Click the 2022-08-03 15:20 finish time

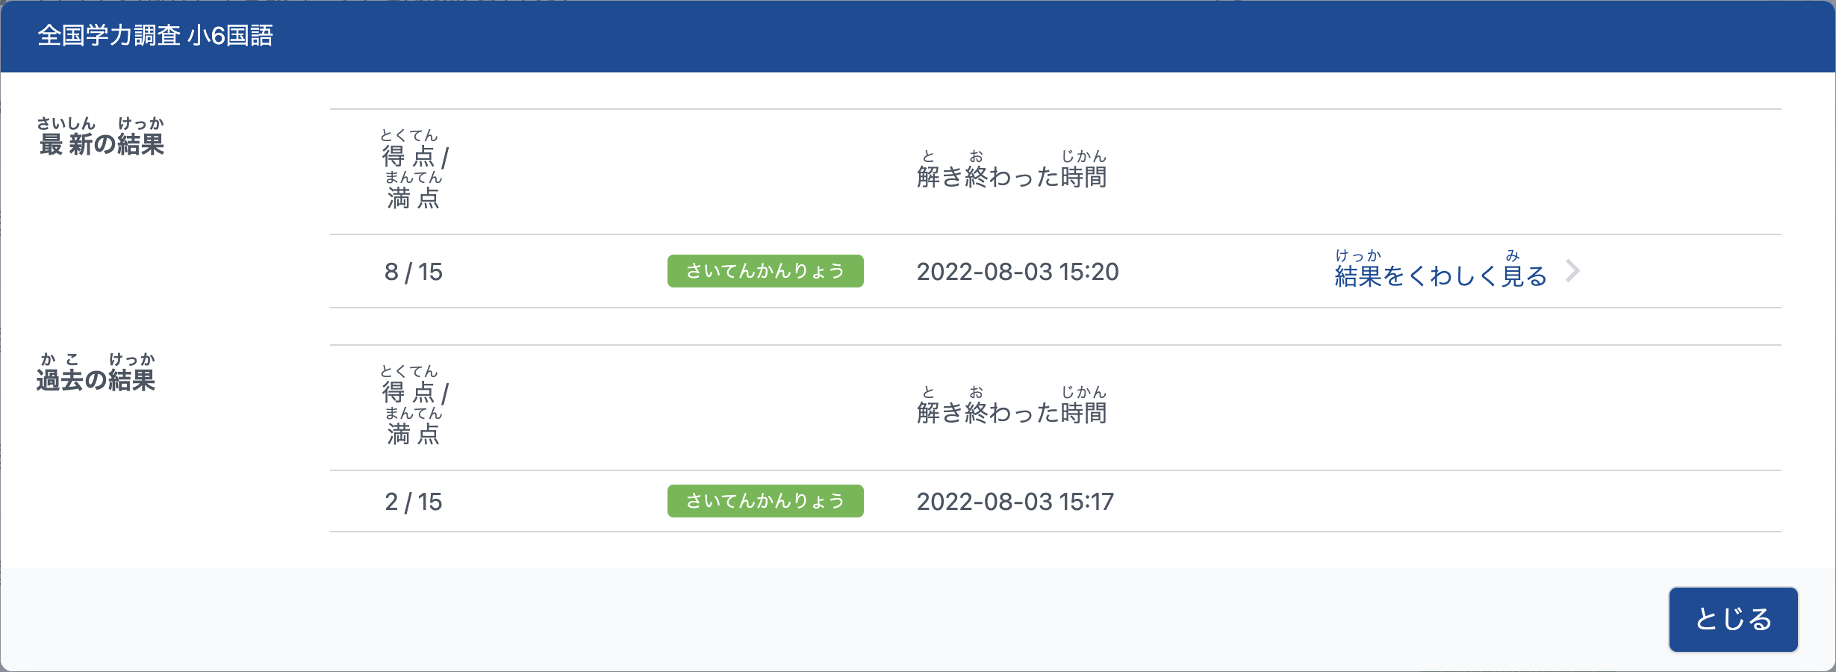pos(1018,272)
